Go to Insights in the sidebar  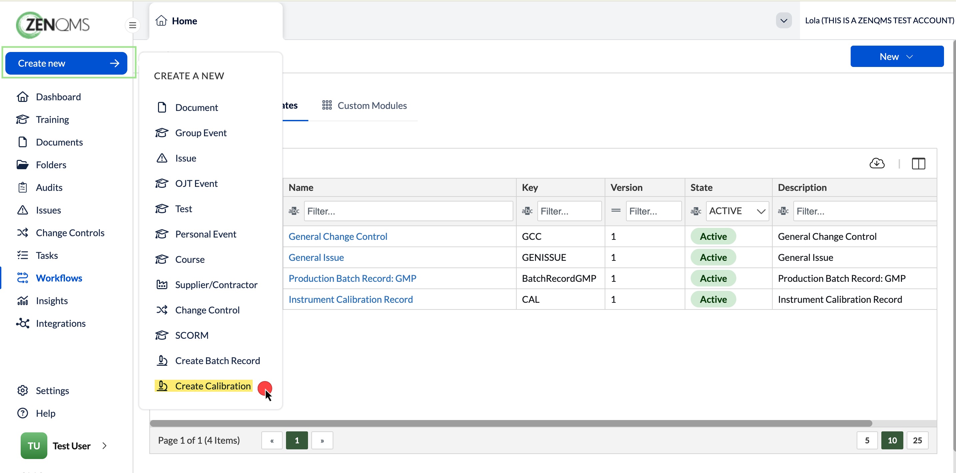(52, 300)
